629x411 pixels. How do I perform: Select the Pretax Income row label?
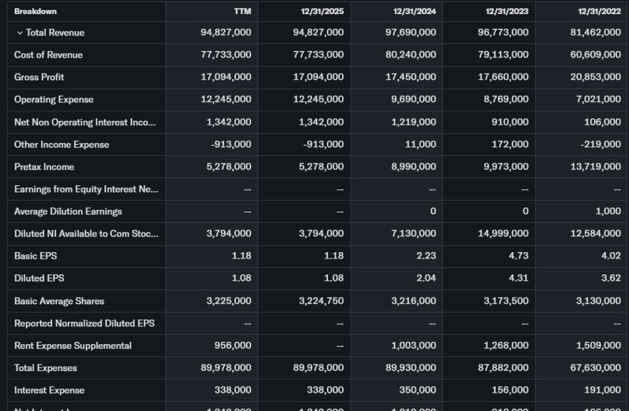44,167
